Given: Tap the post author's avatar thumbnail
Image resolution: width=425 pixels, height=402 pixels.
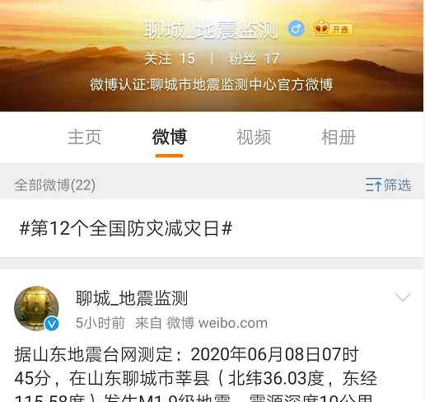Looking at the screenshot, I should click(36, 308).
